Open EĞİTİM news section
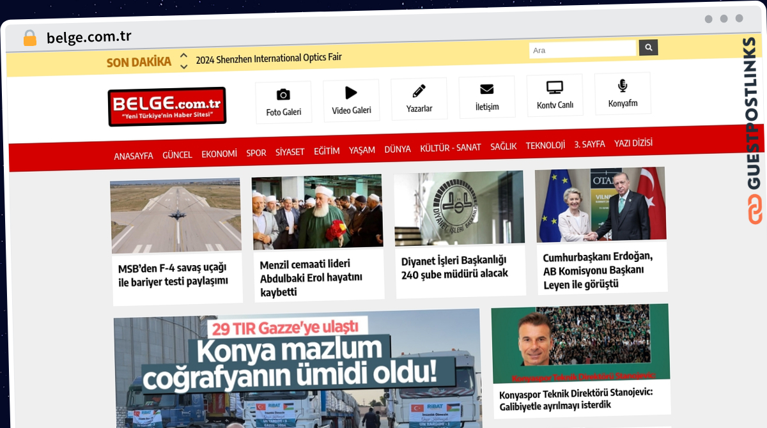Viewport: 767px width, 428px height. tap(327, 151)
